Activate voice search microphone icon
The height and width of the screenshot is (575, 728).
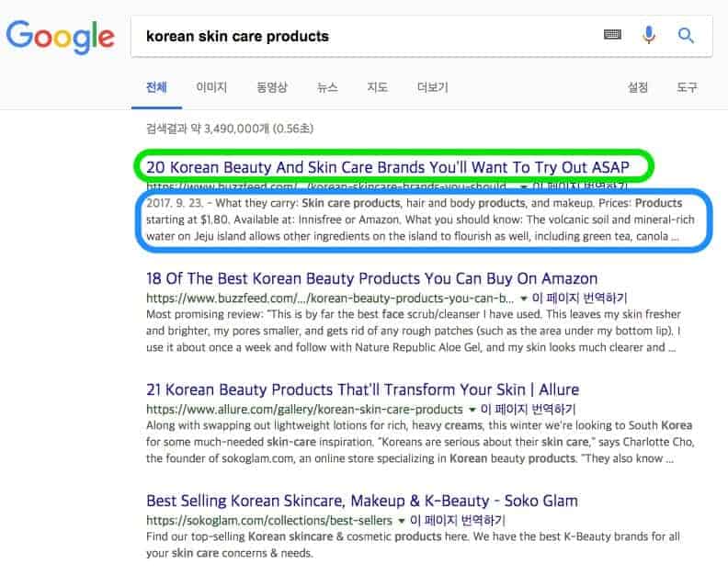tap(649, 35)
